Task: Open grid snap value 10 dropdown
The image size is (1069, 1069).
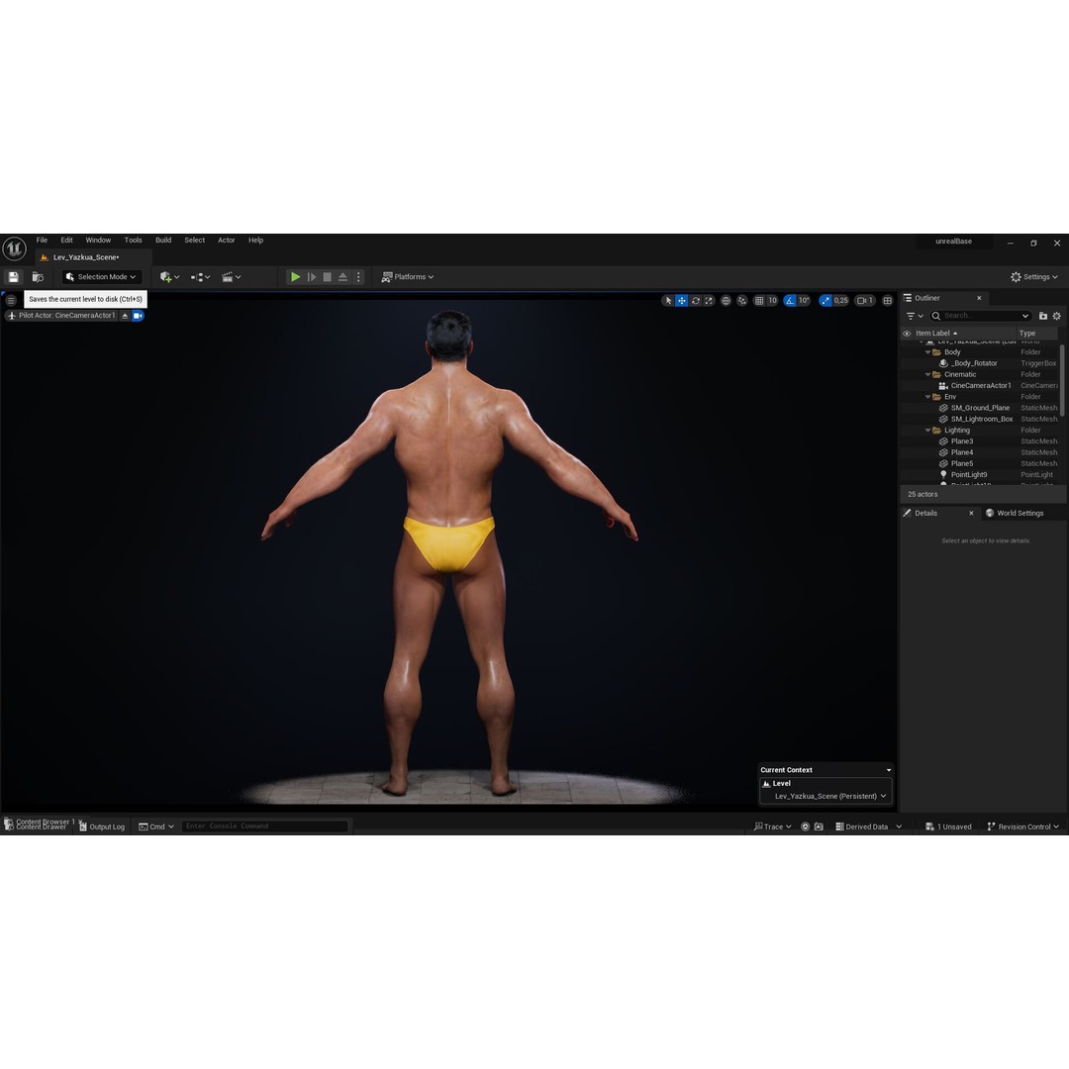Action: pyautogui.click(x=772, y=301)
